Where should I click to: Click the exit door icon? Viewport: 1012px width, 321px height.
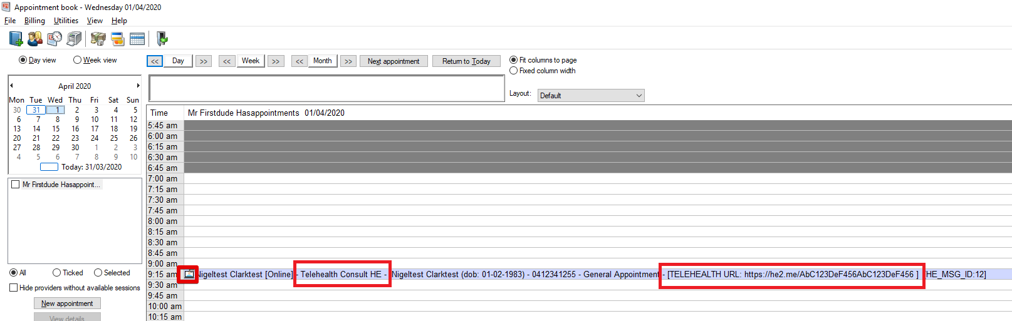tap(162, 39)
